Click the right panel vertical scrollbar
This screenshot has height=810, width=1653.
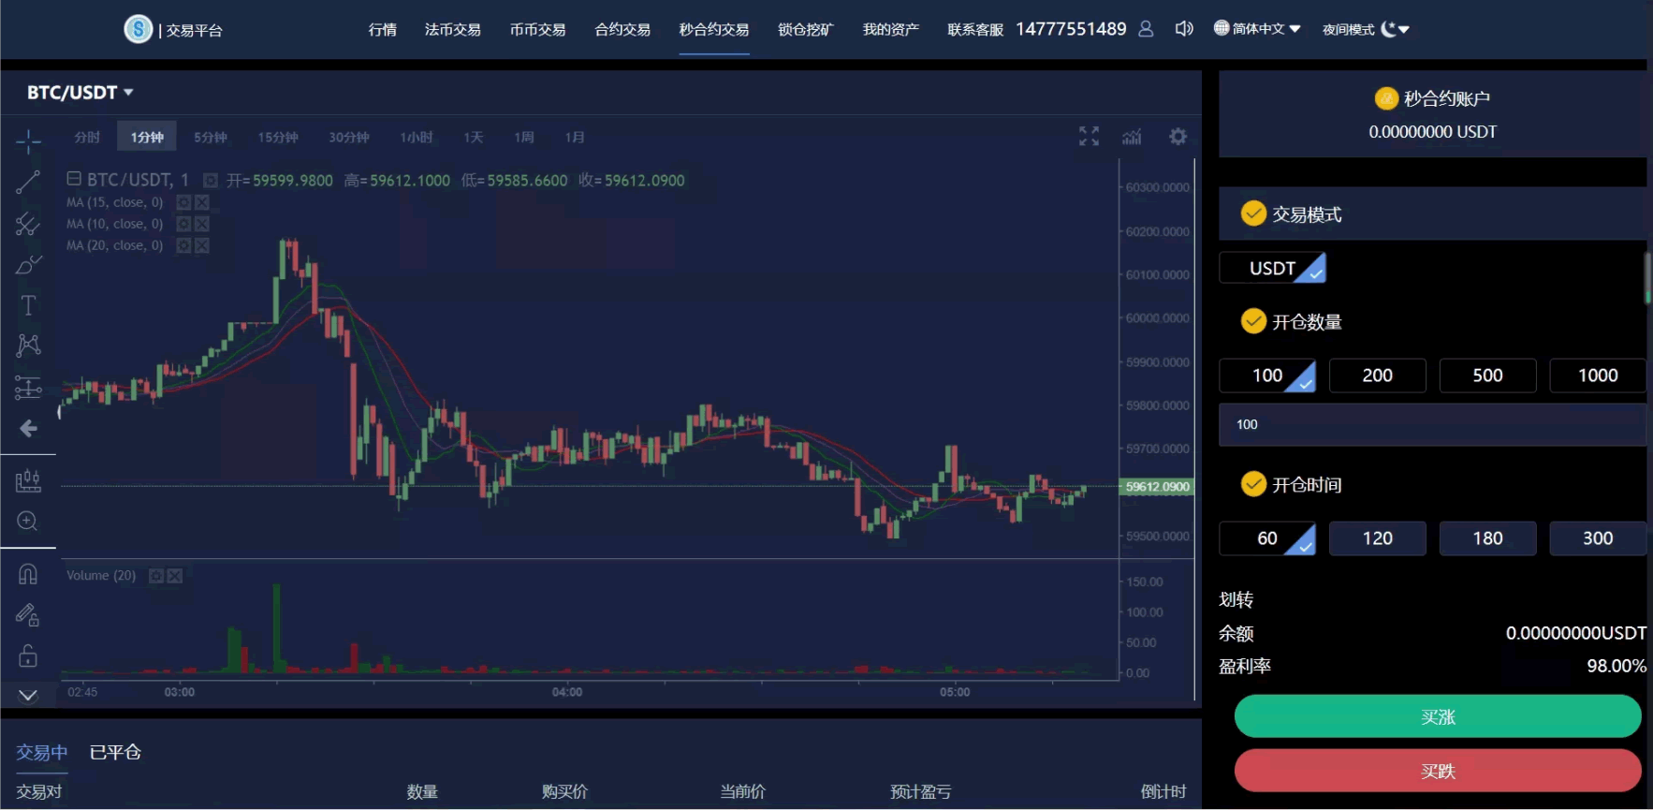[x=1647, y=277]
